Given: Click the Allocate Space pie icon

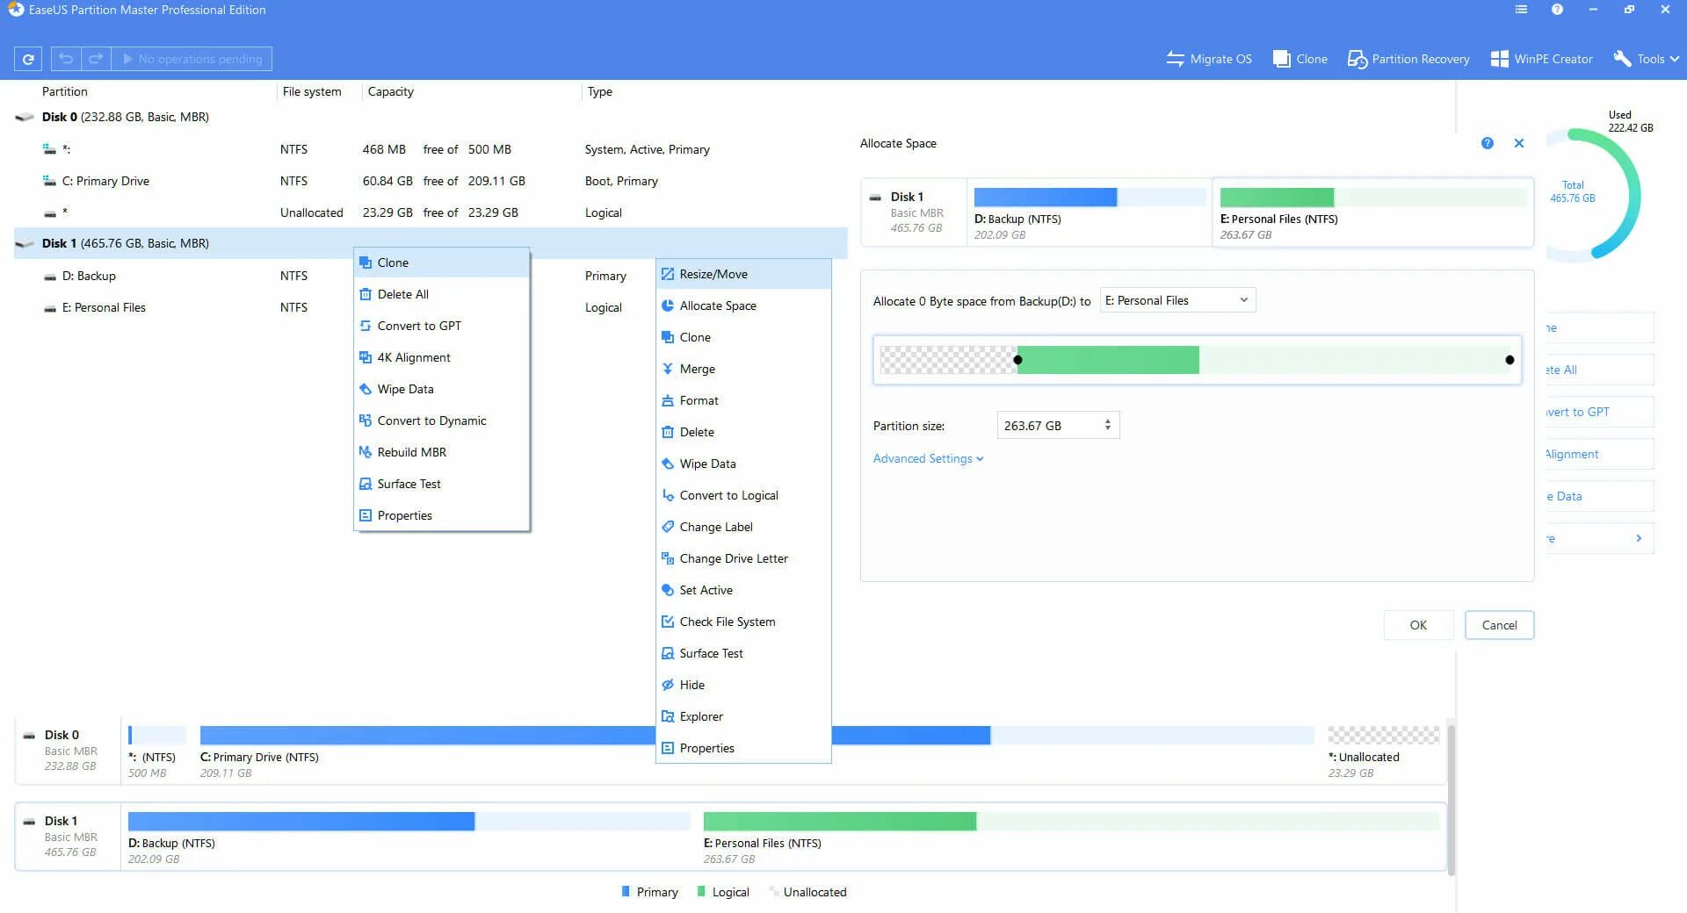Looking at the screenshot, I should (x=668, y=306).
